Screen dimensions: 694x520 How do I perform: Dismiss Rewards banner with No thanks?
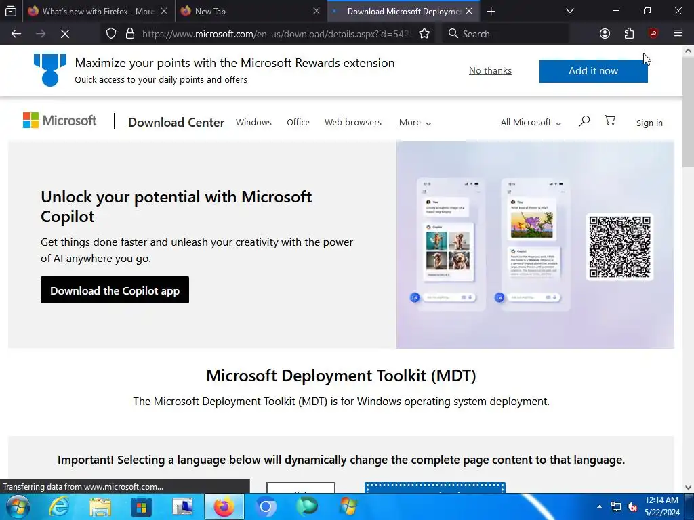[490, 70]
